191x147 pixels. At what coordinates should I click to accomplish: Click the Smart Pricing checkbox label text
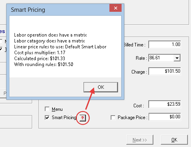tap(64, 118)
